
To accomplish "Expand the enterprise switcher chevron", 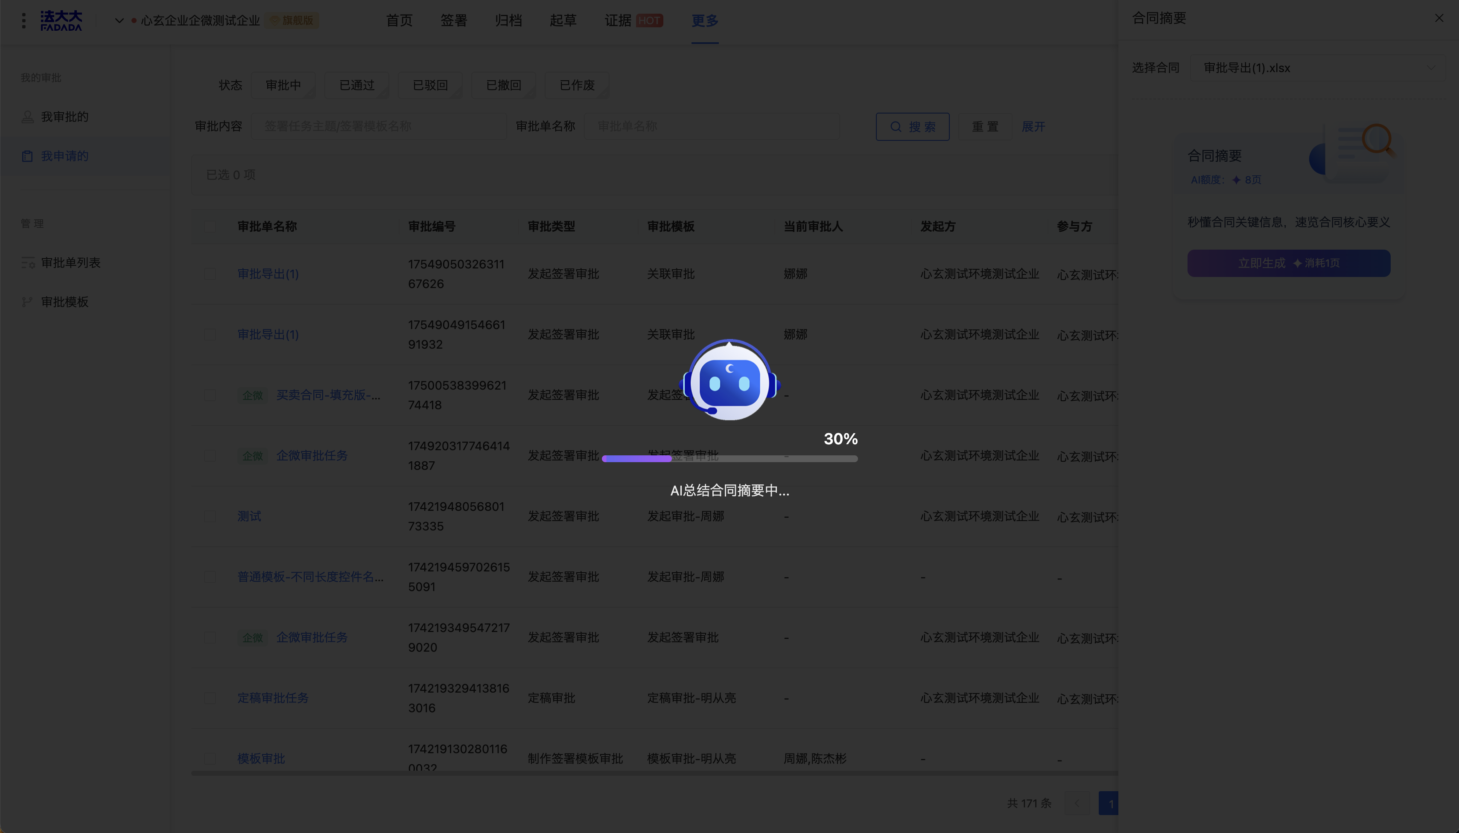I will point(119,20).
